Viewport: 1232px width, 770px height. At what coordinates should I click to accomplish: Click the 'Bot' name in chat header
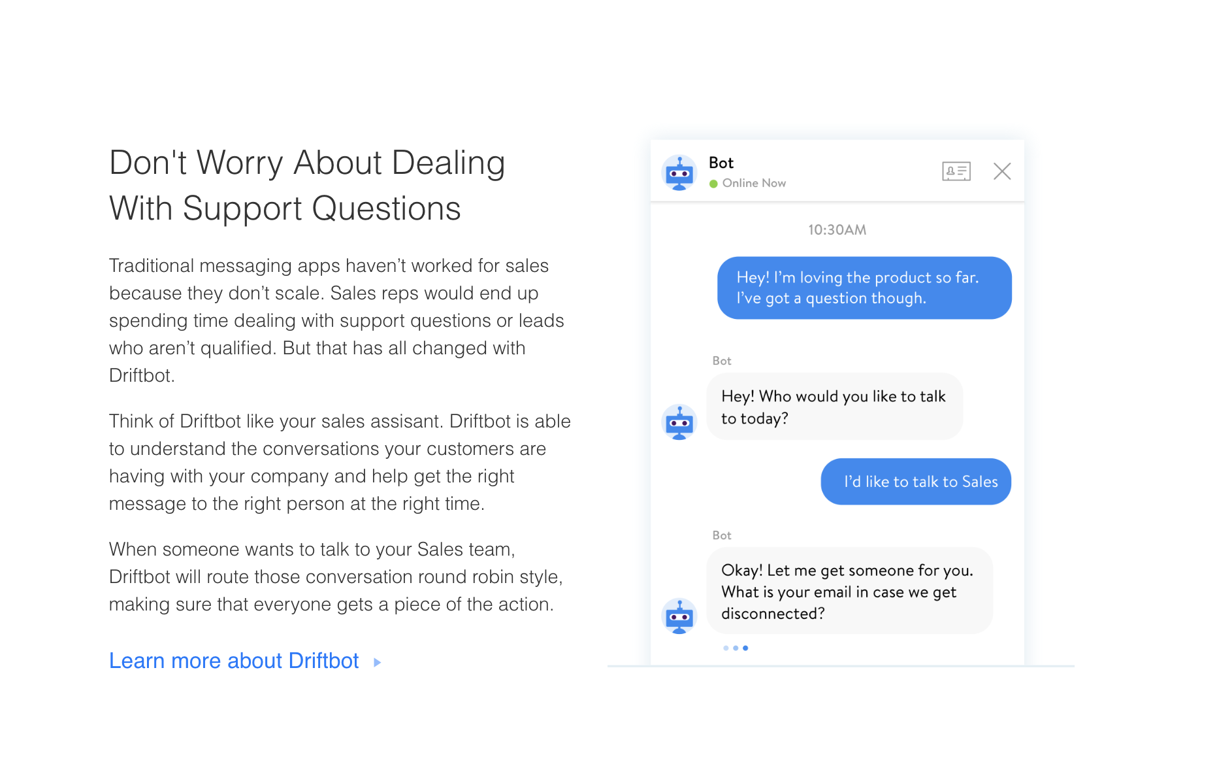click(x=721, y=163)
